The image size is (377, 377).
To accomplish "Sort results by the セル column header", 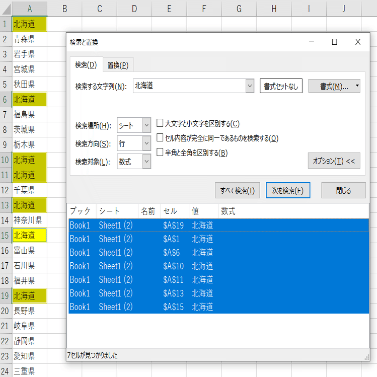I will tap(174, 211).
